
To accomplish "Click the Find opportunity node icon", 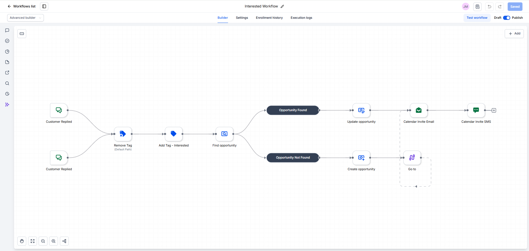I will pyautogui.click(x=224, y=134).
